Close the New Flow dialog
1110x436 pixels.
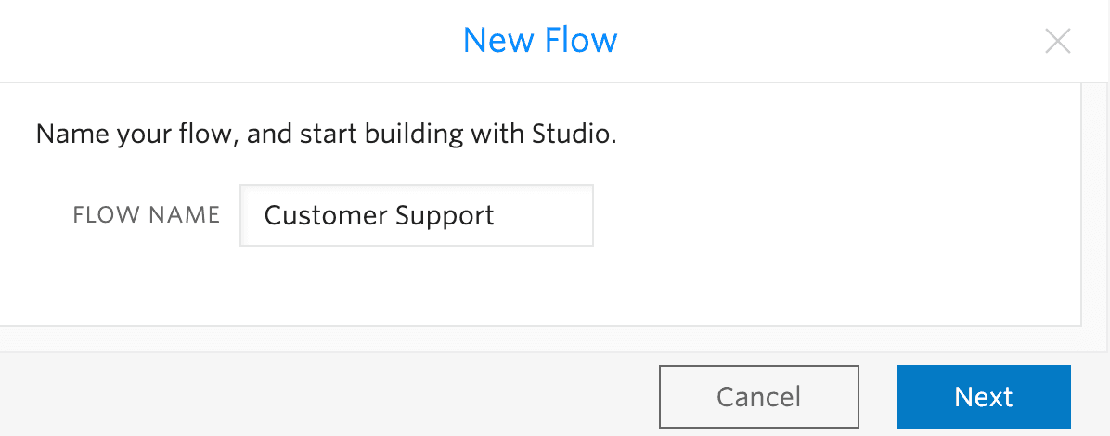(1058, 41)
